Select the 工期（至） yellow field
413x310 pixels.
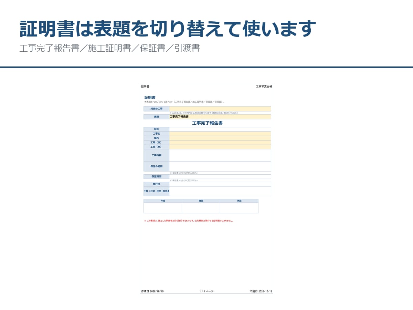220,147
